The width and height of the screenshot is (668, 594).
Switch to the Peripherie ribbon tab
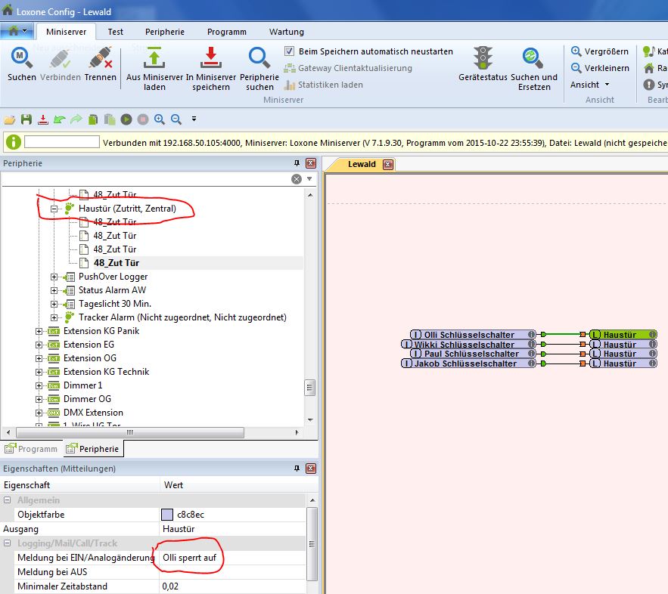tap(165, 32)
